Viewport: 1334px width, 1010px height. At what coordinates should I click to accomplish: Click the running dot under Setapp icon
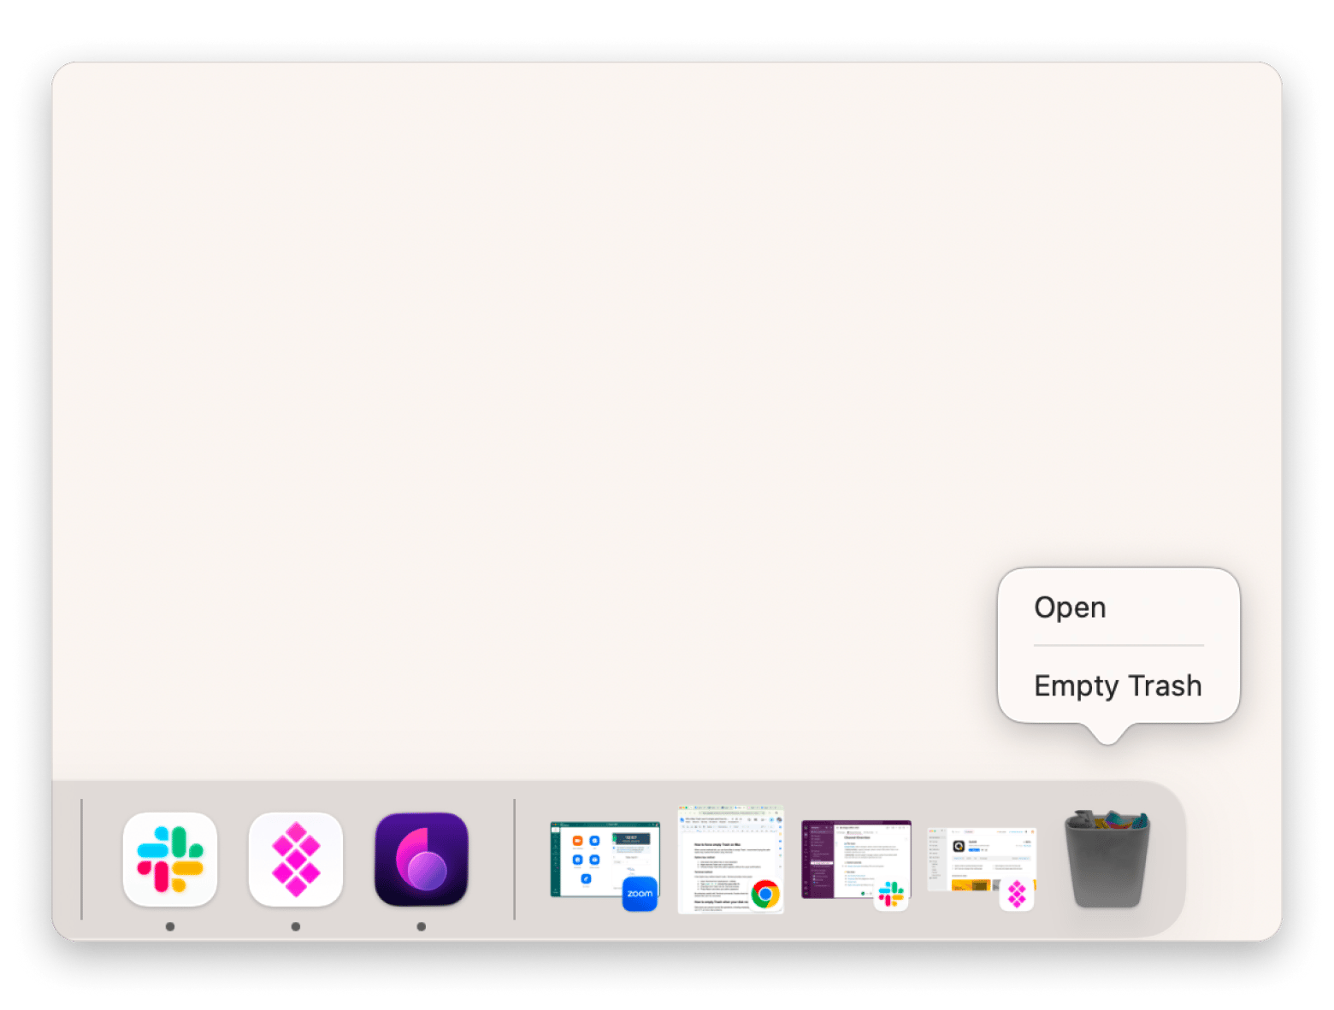pos(296,926)
